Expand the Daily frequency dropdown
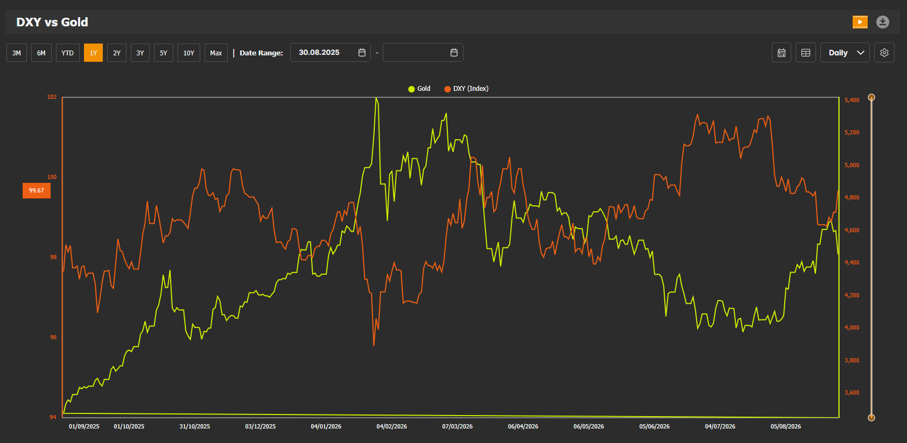907x443 pixels. [845, 53]
